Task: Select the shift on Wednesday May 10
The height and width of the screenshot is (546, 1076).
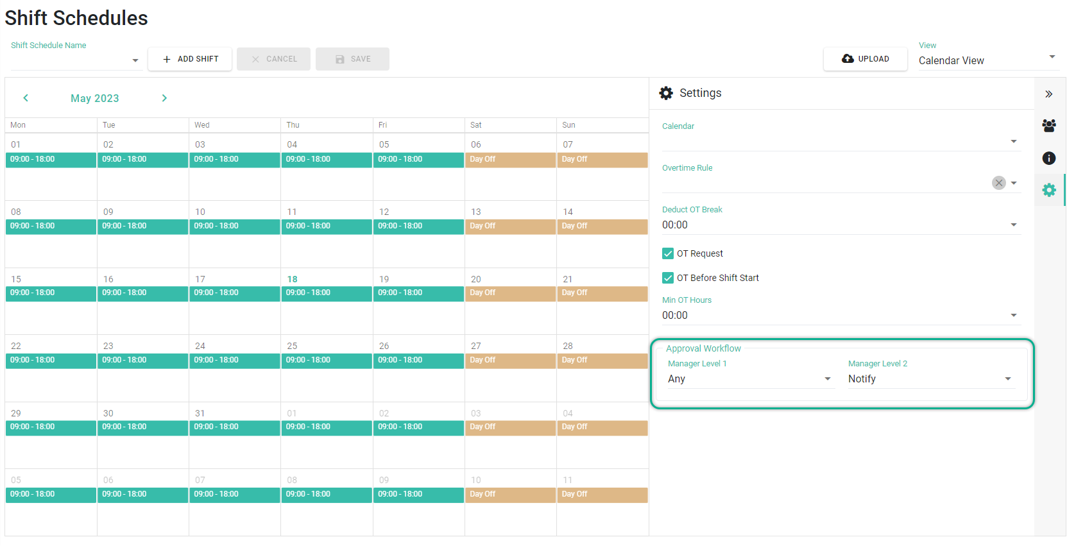Action: (235, 226)
